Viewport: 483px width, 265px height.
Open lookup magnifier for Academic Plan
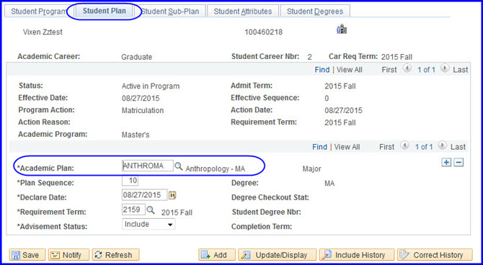click(179, 166)
